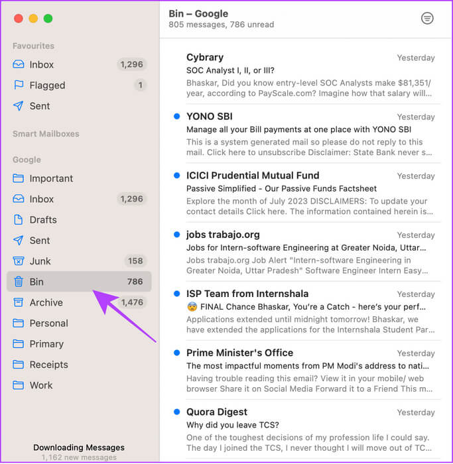This screenshot has height=464, width=453.
Task: Click the 786 unread badge on Bin
Action: pyautogui.click(x=135, y=282)
